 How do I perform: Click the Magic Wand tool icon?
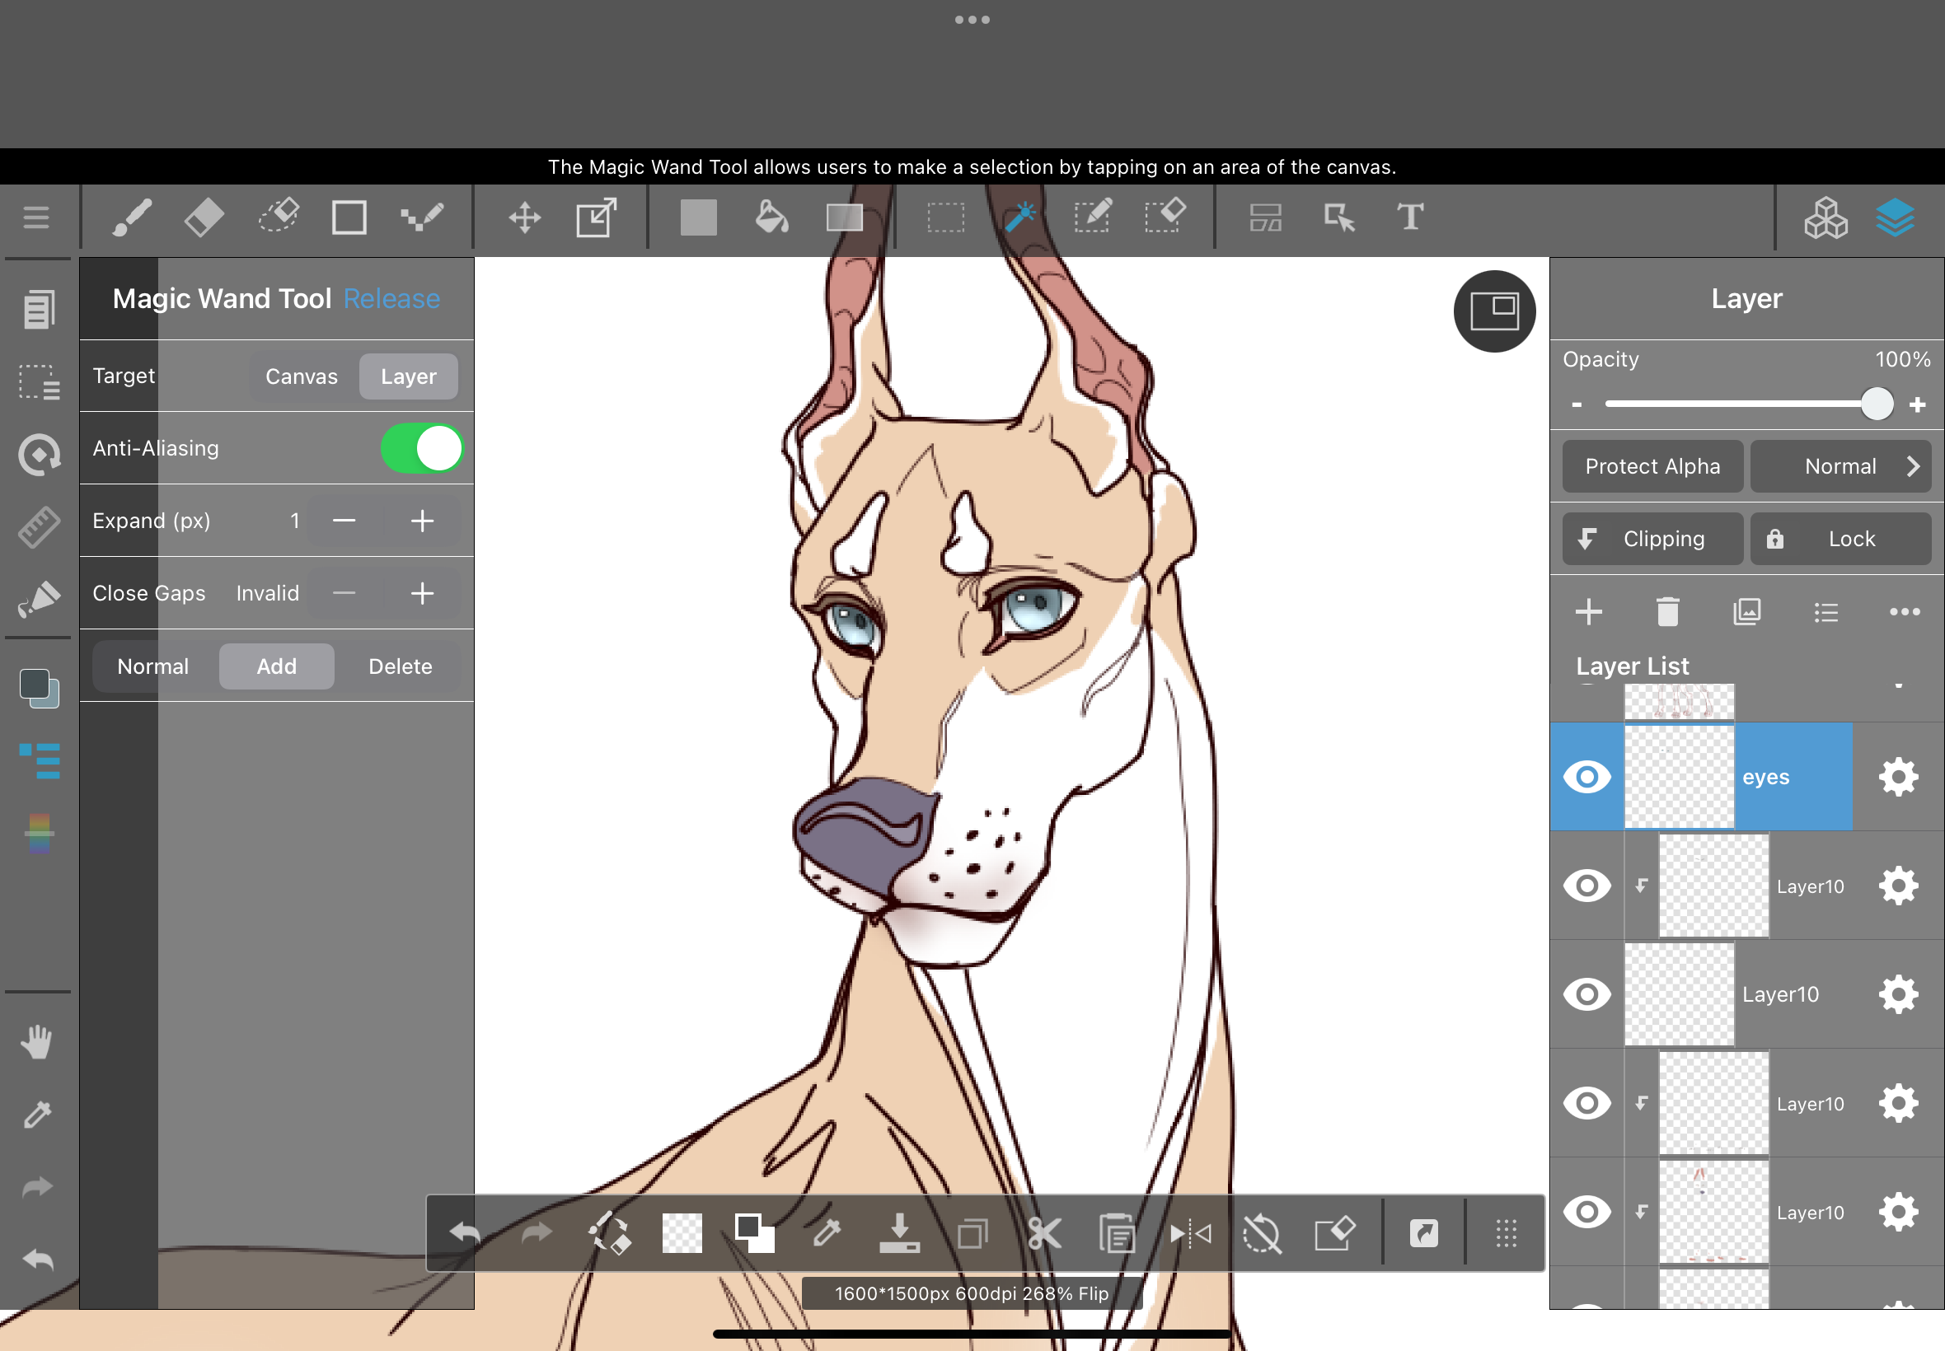(1019, 217)
